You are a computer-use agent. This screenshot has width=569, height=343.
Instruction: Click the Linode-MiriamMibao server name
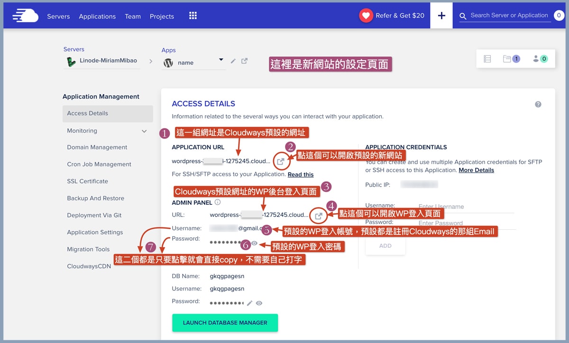coord(108,61)
